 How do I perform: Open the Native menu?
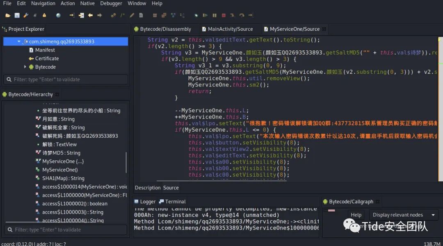click(x=88, y=3)
